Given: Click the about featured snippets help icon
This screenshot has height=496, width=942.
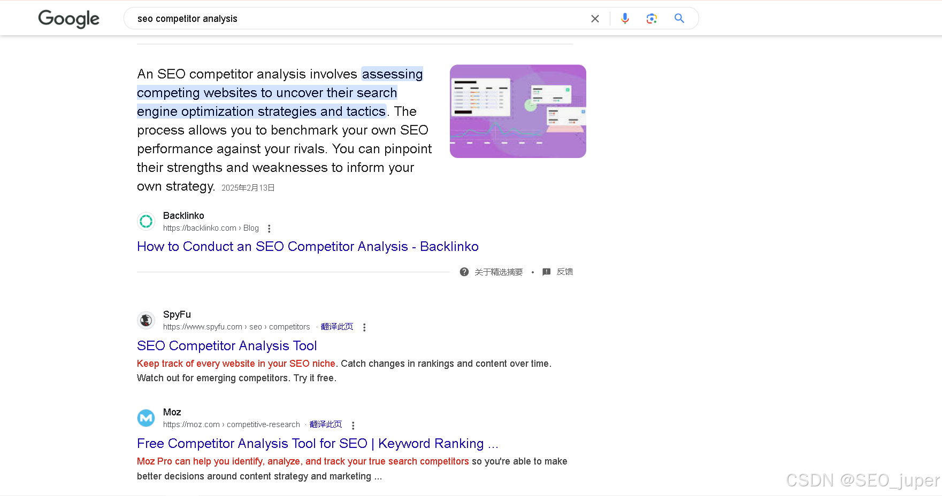Looking at the screenshot, I should pos(464,272).
